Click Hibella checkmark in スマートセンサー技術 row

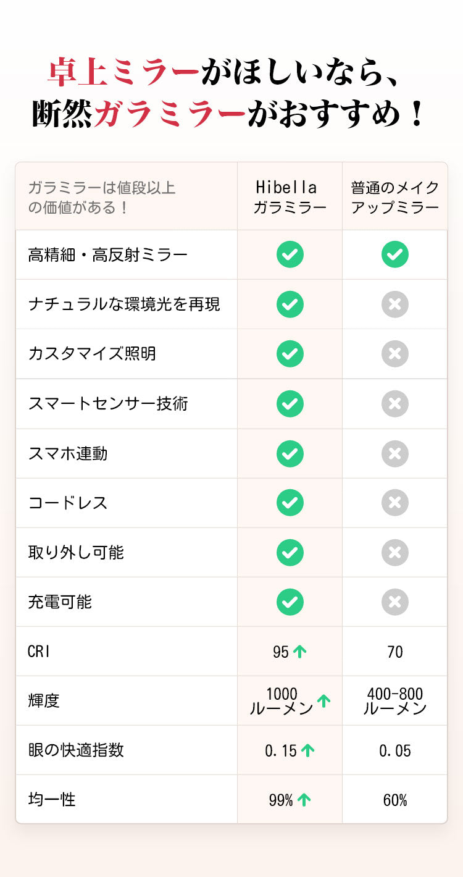click(x=290, y=403)
